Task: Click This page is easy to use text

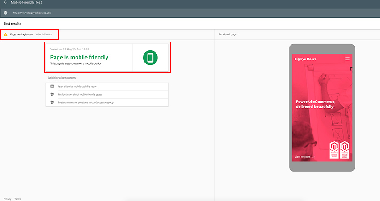Action: 76,64
